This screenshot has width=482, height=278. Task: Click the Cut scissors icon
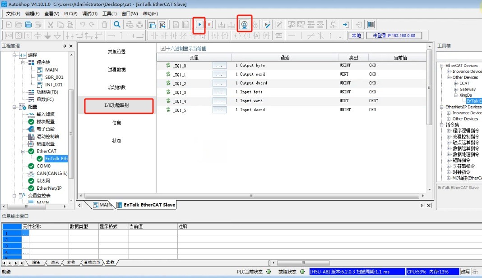(51, 25)
